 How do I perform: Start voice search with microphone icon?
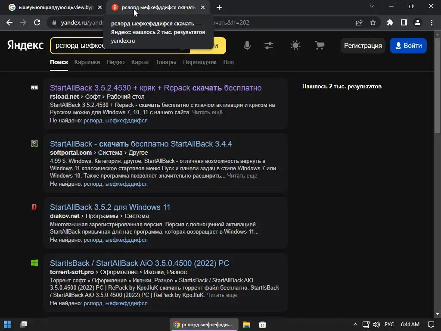tap(247, 45)
